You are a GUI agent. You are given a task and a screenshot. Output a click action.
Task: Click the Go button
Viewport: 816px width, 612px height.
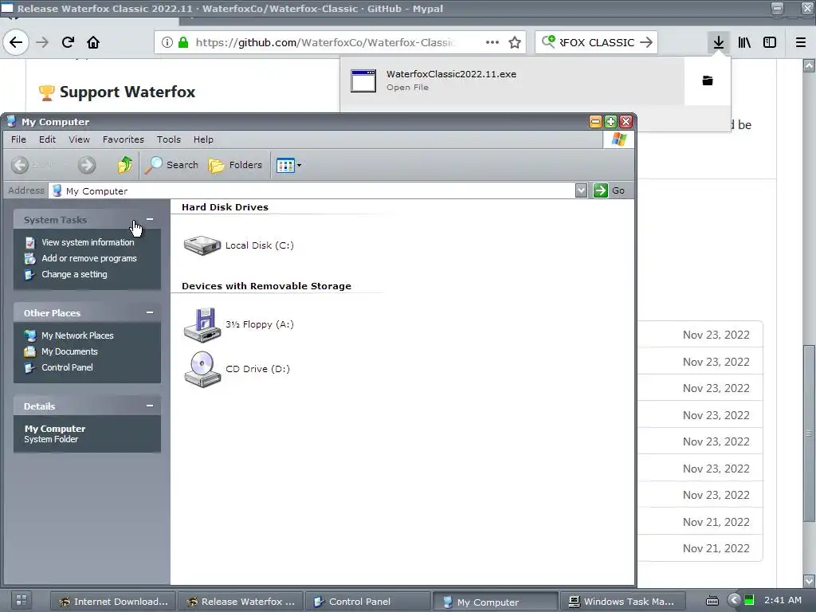point(610,190)
